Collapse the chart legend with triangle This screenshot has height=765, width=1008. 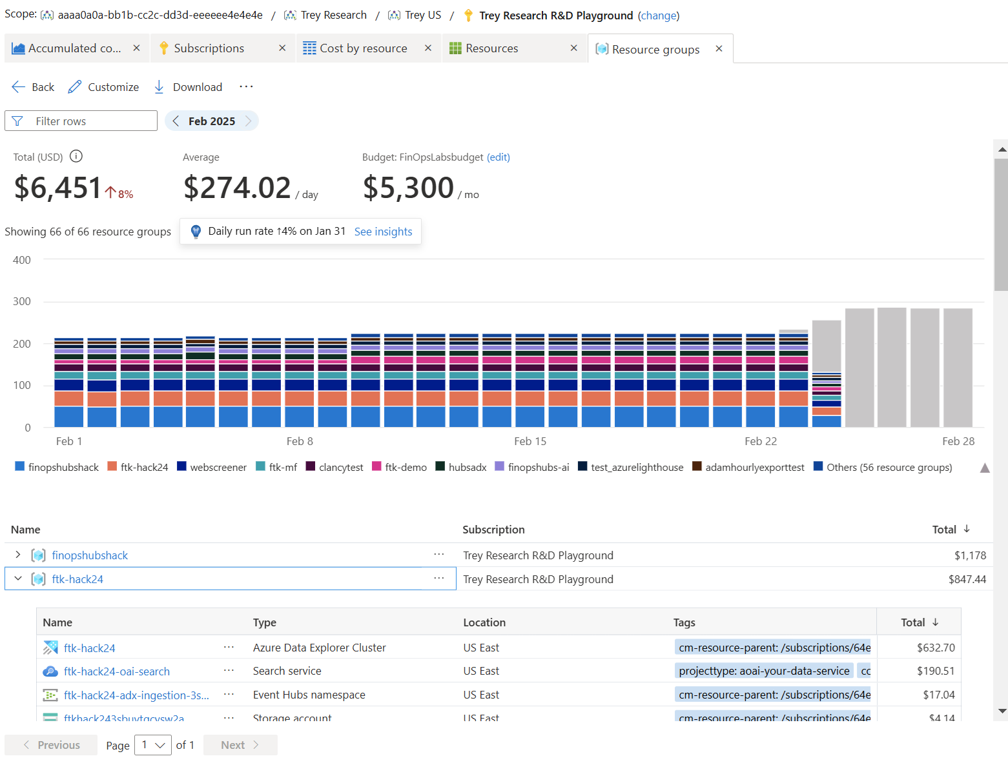tap(985, 468)
